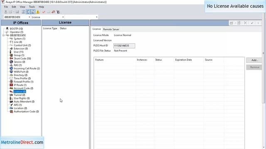Click the IP Route (1) tree icon
This screenshot has width=266, height=149.
[x=11, y=85]
